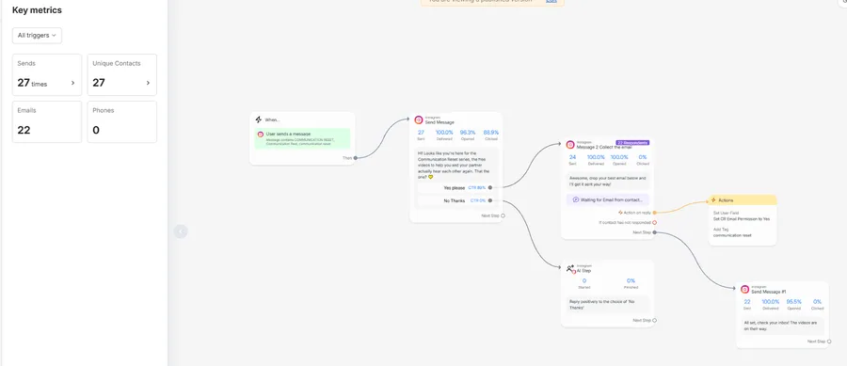Select the User sends a message trigger
847x366 pixels.
point(302,138)
